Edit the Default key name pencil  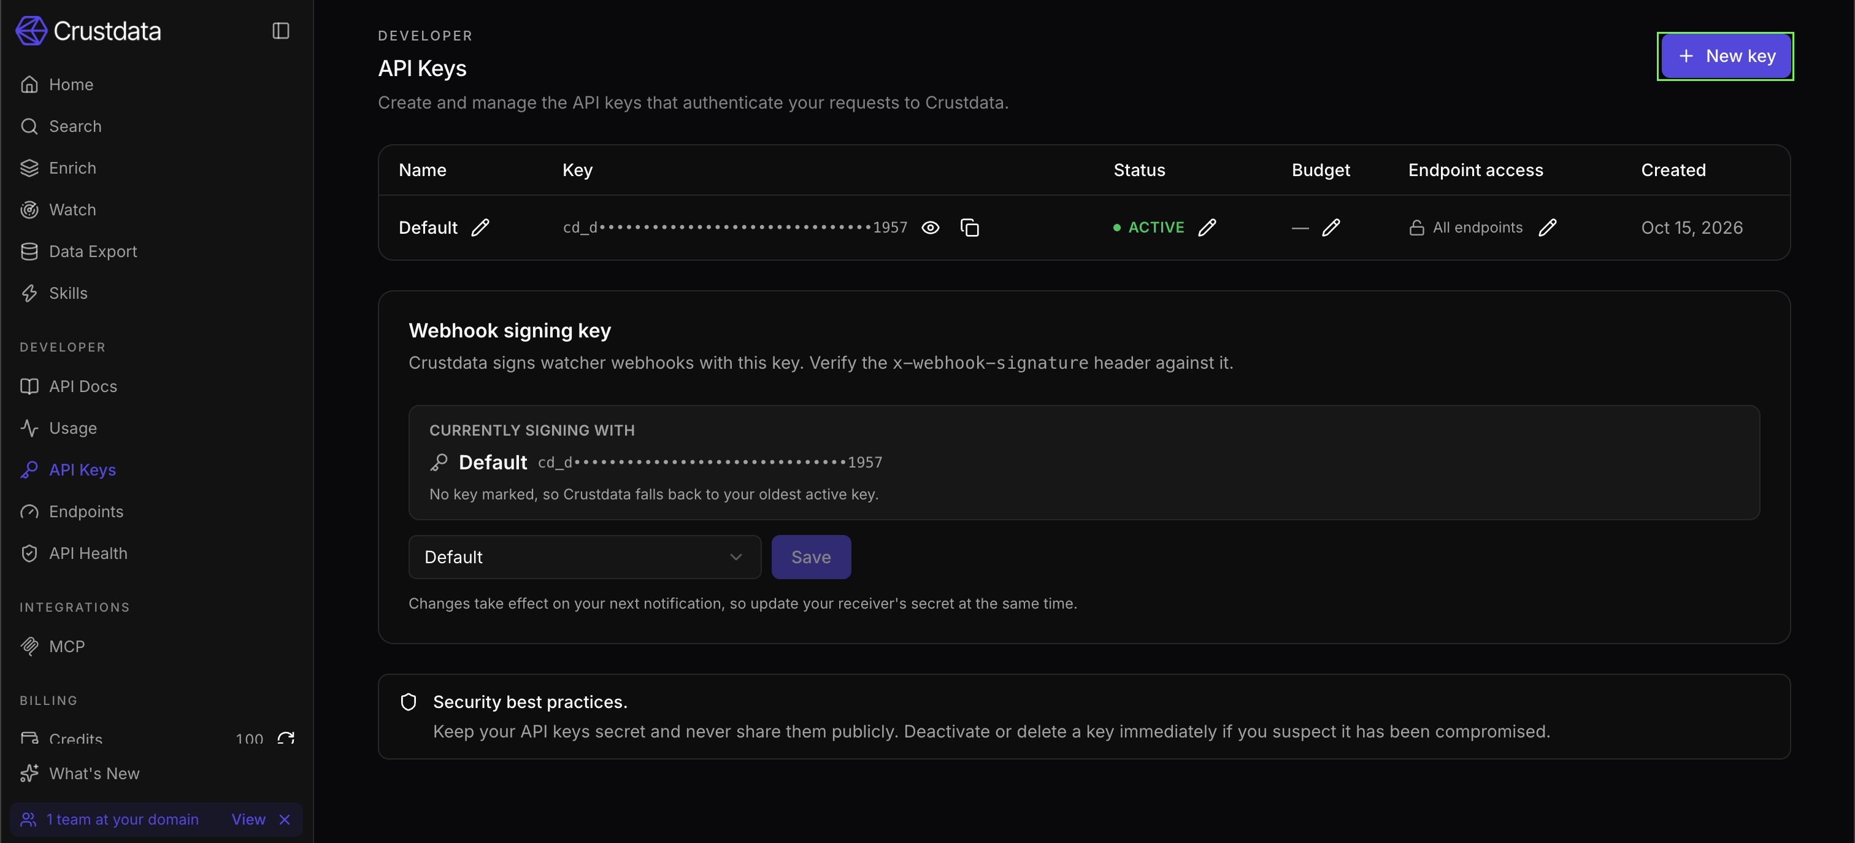coord(480,228)
